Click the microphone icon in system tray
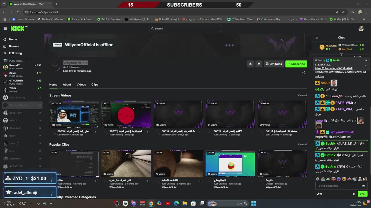Image resolution: width=371 pixels, height=208 pixels. (39, 203)
